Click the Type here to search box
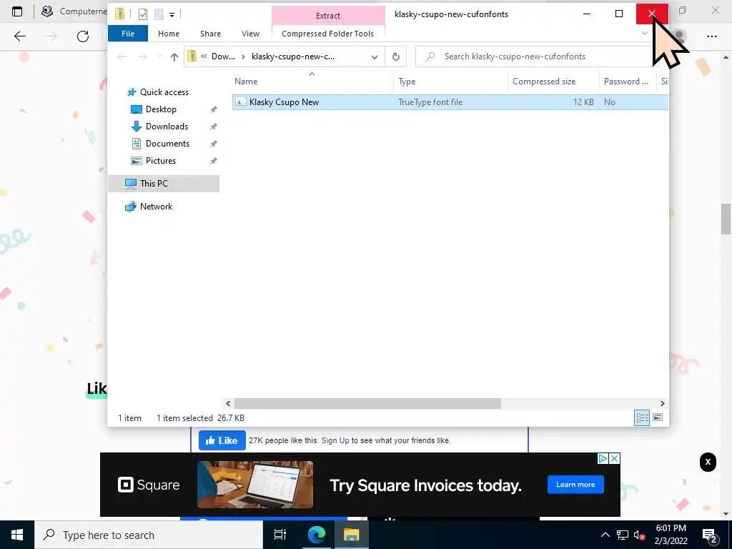 (149, 535)
